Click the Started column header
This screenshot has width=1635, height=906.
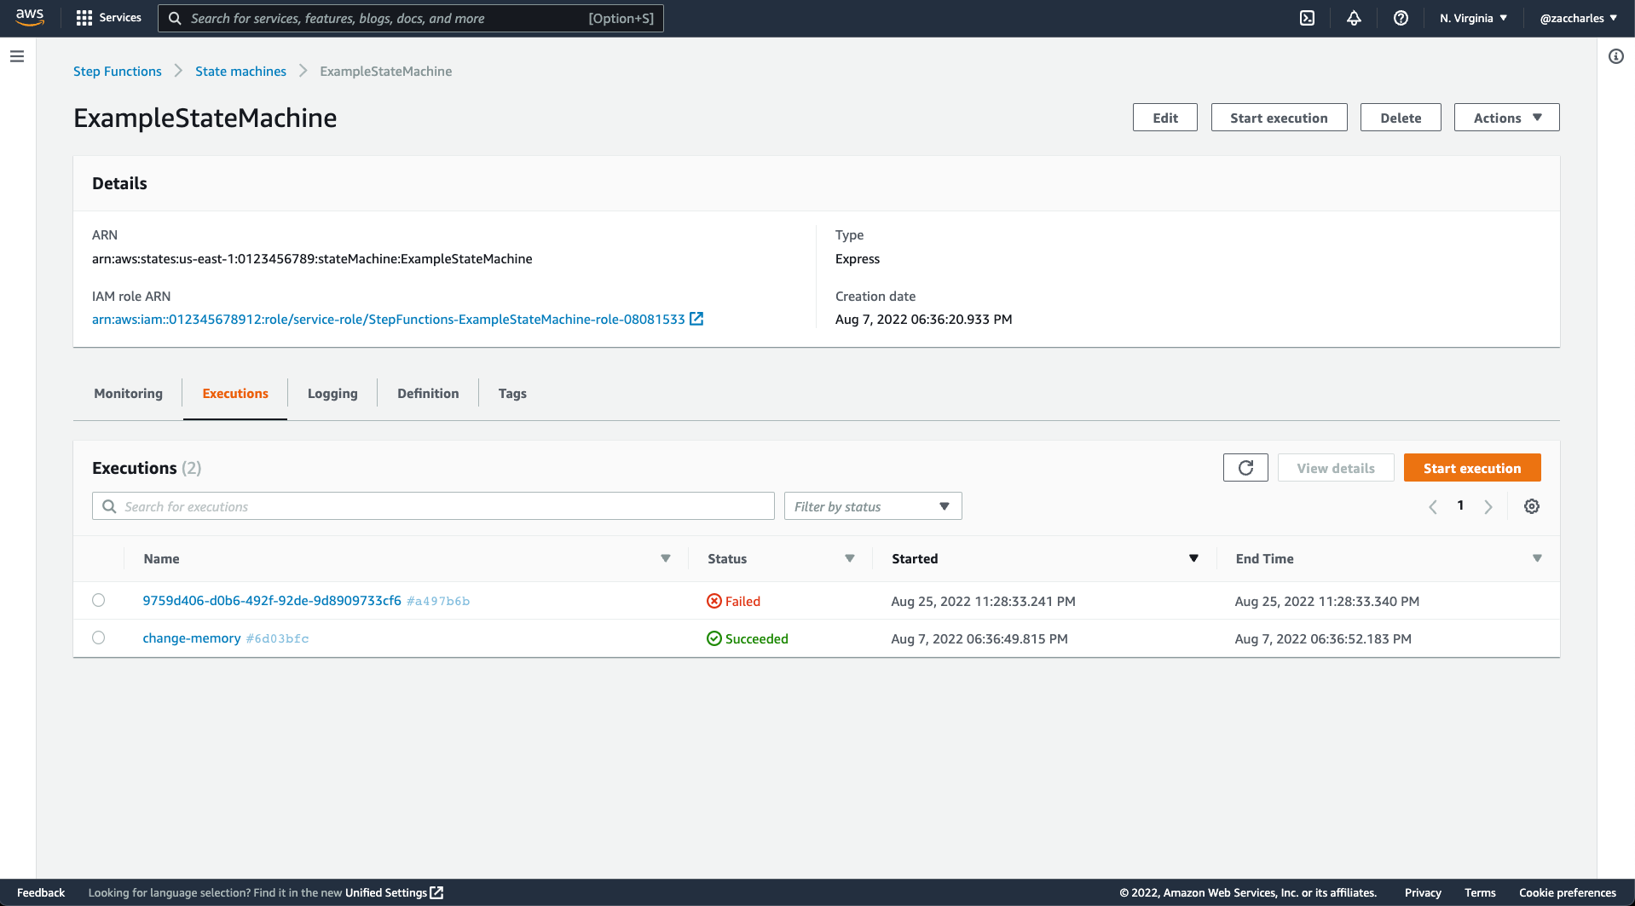(x=915, y=558)
